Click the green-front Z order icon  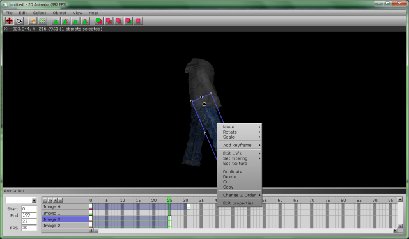point(99,20)
